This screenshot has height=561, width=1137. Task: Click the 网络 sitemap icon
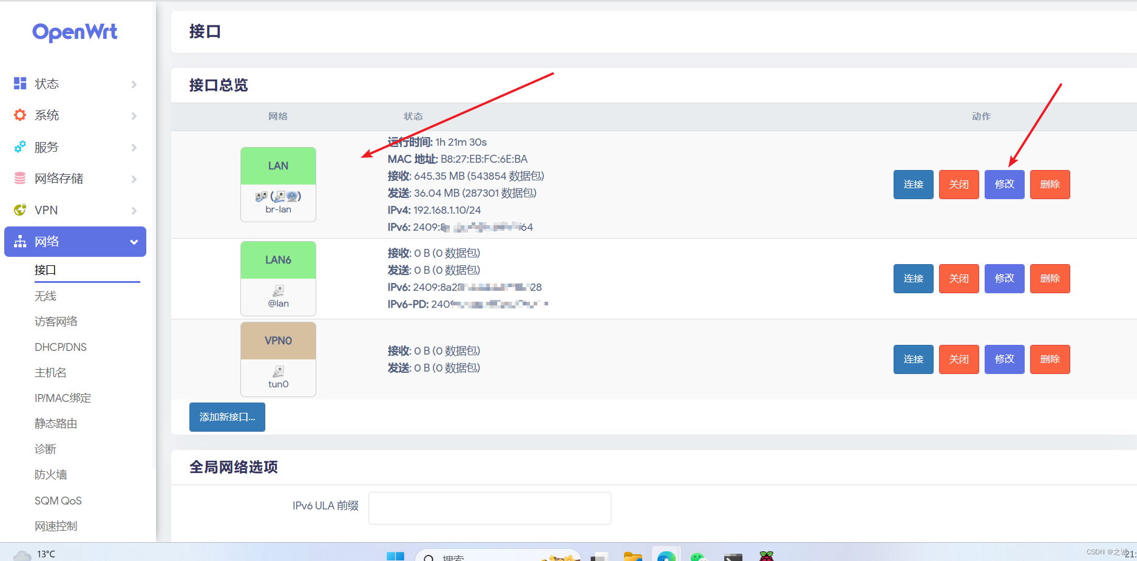point(20,241)
